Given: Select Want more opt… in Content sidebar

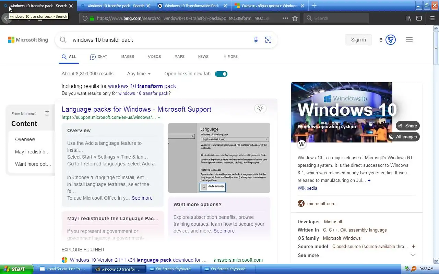Looking at the screenshot, I should click(x=33, y=164).
